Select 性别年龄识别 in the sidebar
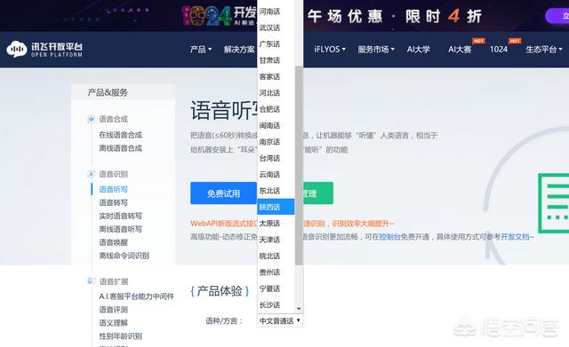Viewport: 569px width, 347px height. pyautogui.click(x=121, y=336)
